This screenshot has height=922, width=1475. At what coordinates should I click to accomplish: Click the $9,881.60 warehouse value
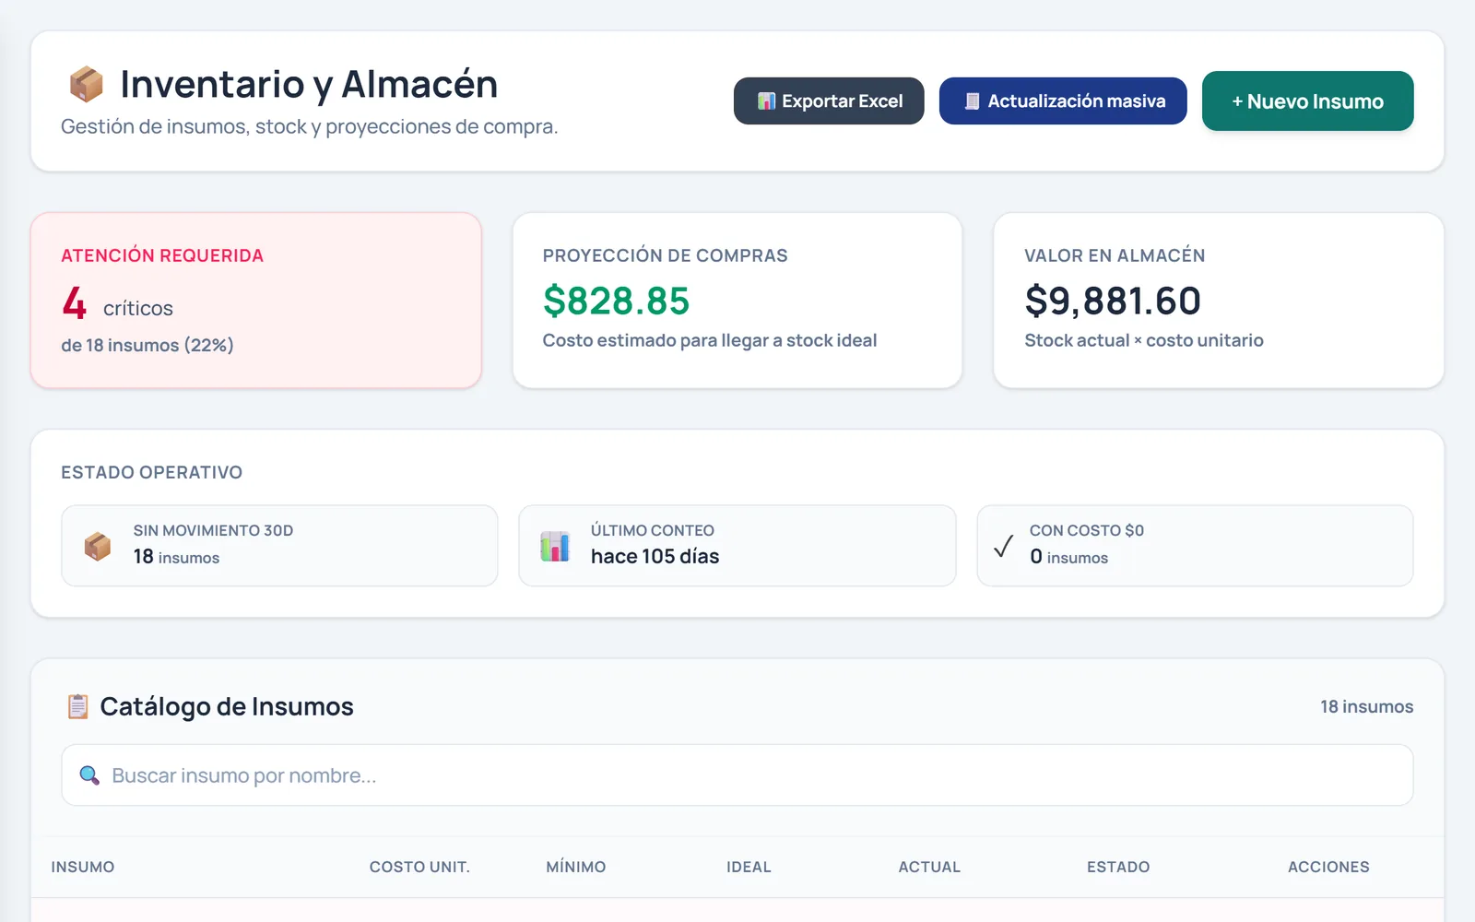point(1113,301)
